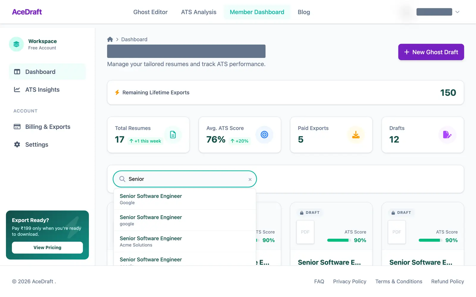Select the Senior Software Engineer Acme Solutions suggestion
Viewport: 476px width, 297px height.
185,241
